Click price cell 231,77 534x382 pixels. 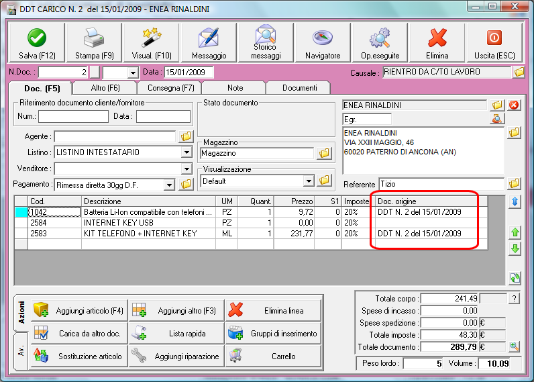click(295, 234)
